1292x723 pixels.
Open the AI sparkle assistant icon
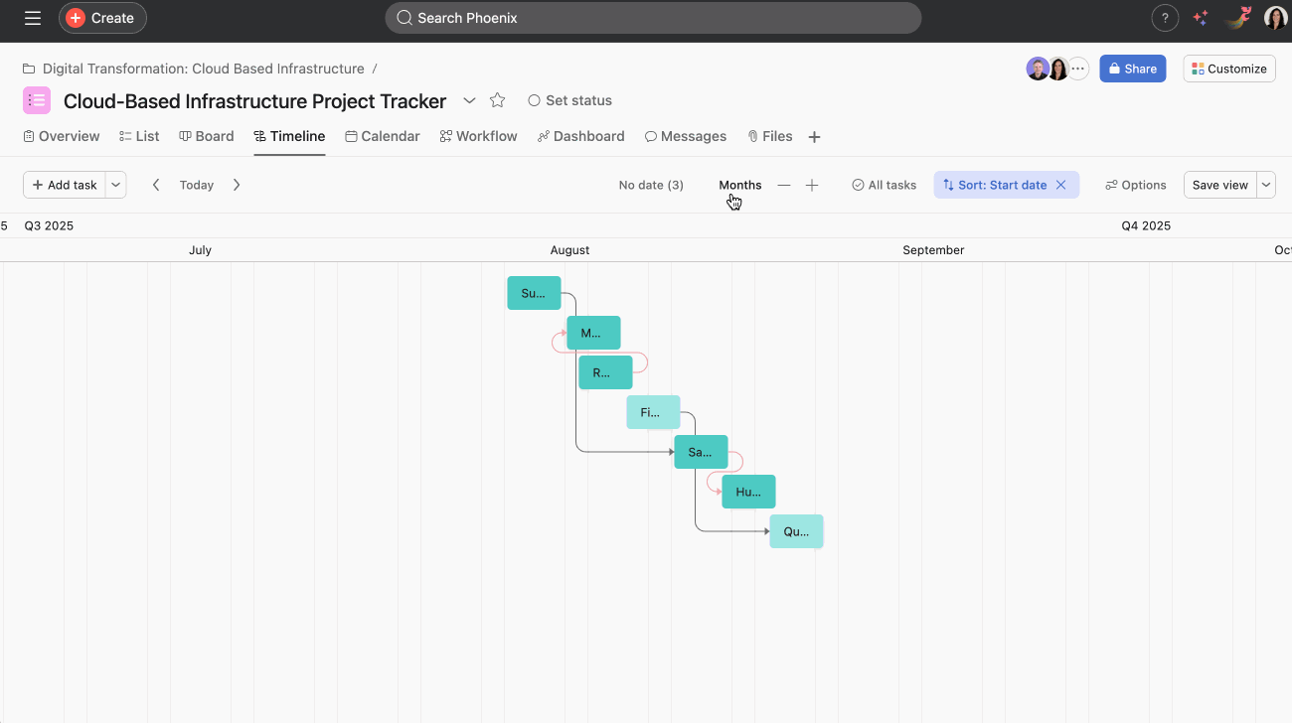click(x=1201, y=18)
